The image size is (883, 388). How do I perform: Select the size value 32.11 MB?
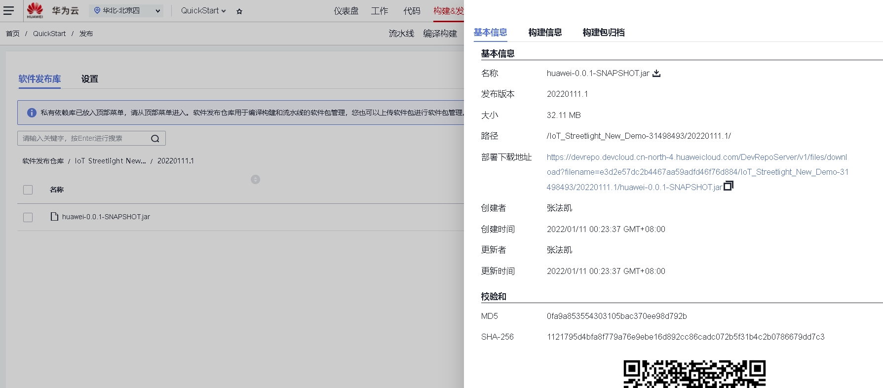[x=564, y=115]
